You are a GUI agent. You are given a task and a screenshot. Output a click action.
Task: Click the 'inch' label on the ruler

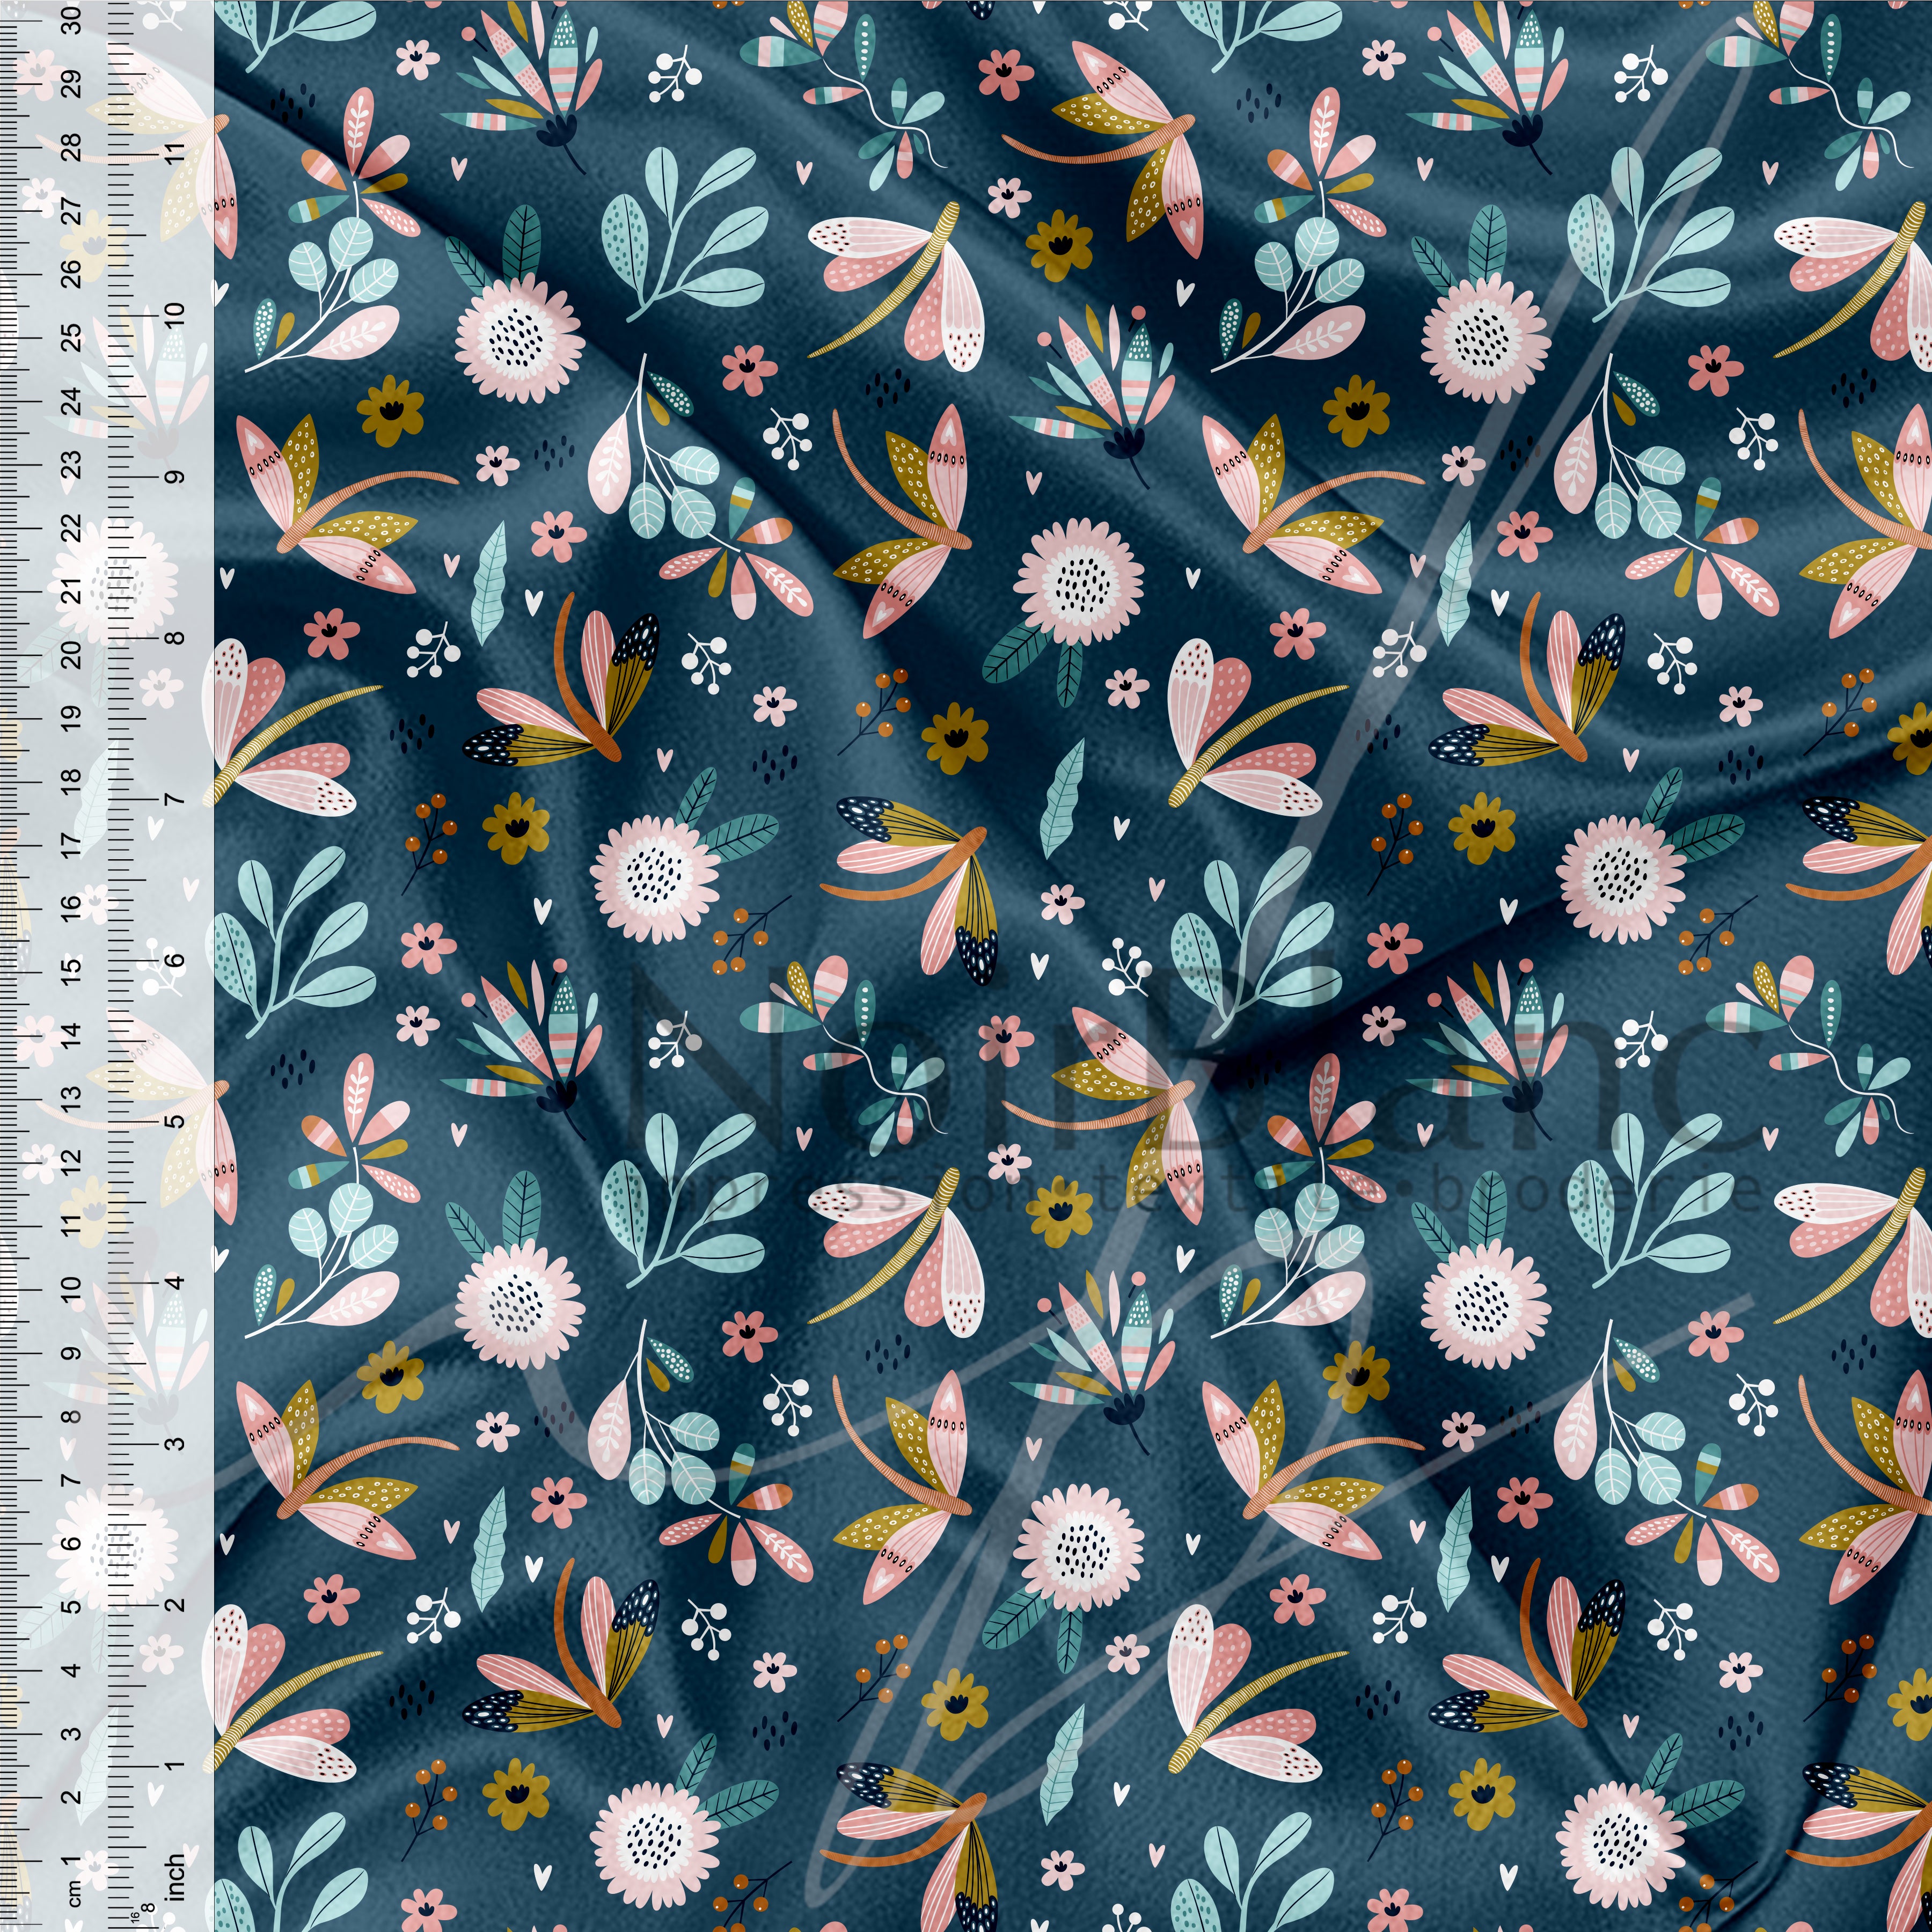coord(176,1878)
